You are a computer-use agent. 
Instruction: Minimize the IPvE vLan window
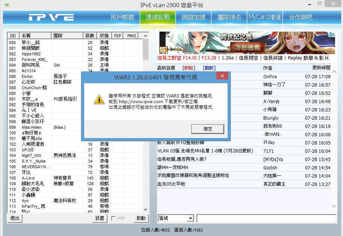[309, 4]
